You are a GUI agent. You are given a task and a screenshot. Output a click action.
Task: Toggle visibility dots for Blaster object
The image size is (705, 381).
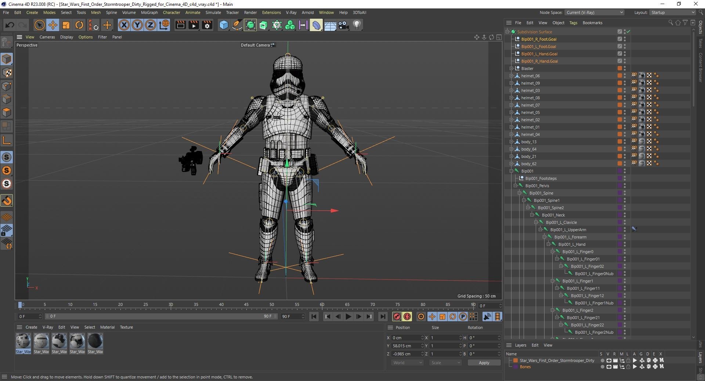click(625, 69)
